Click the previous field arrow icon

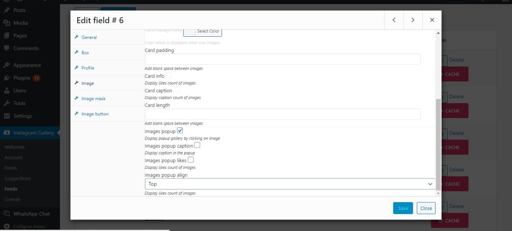point(394,20)
